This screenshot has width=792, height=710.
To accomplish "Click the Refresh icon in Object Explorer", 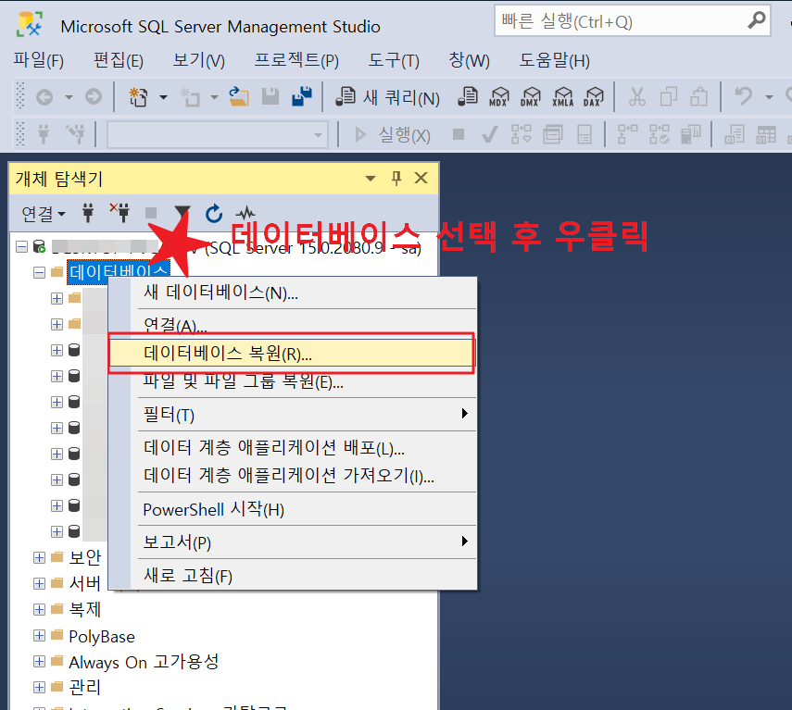I will click(214, 214).
